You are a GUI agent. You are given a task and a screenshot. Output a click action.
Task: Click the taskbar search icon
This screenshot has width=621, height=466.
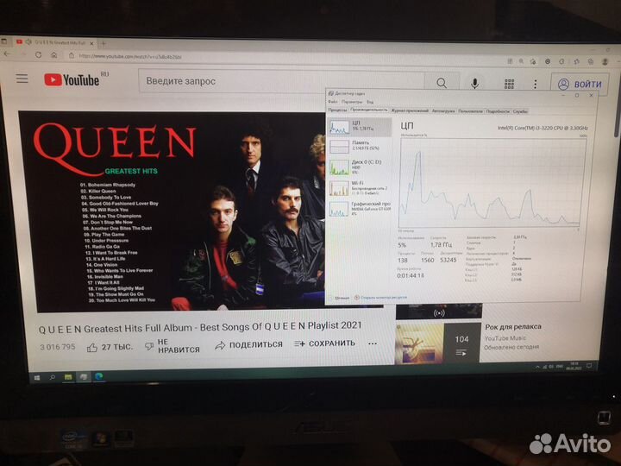click(53, 378)
